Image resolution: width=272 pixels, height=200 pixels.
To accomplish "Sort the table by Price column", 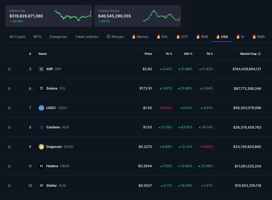I will [x=148, y=54].
